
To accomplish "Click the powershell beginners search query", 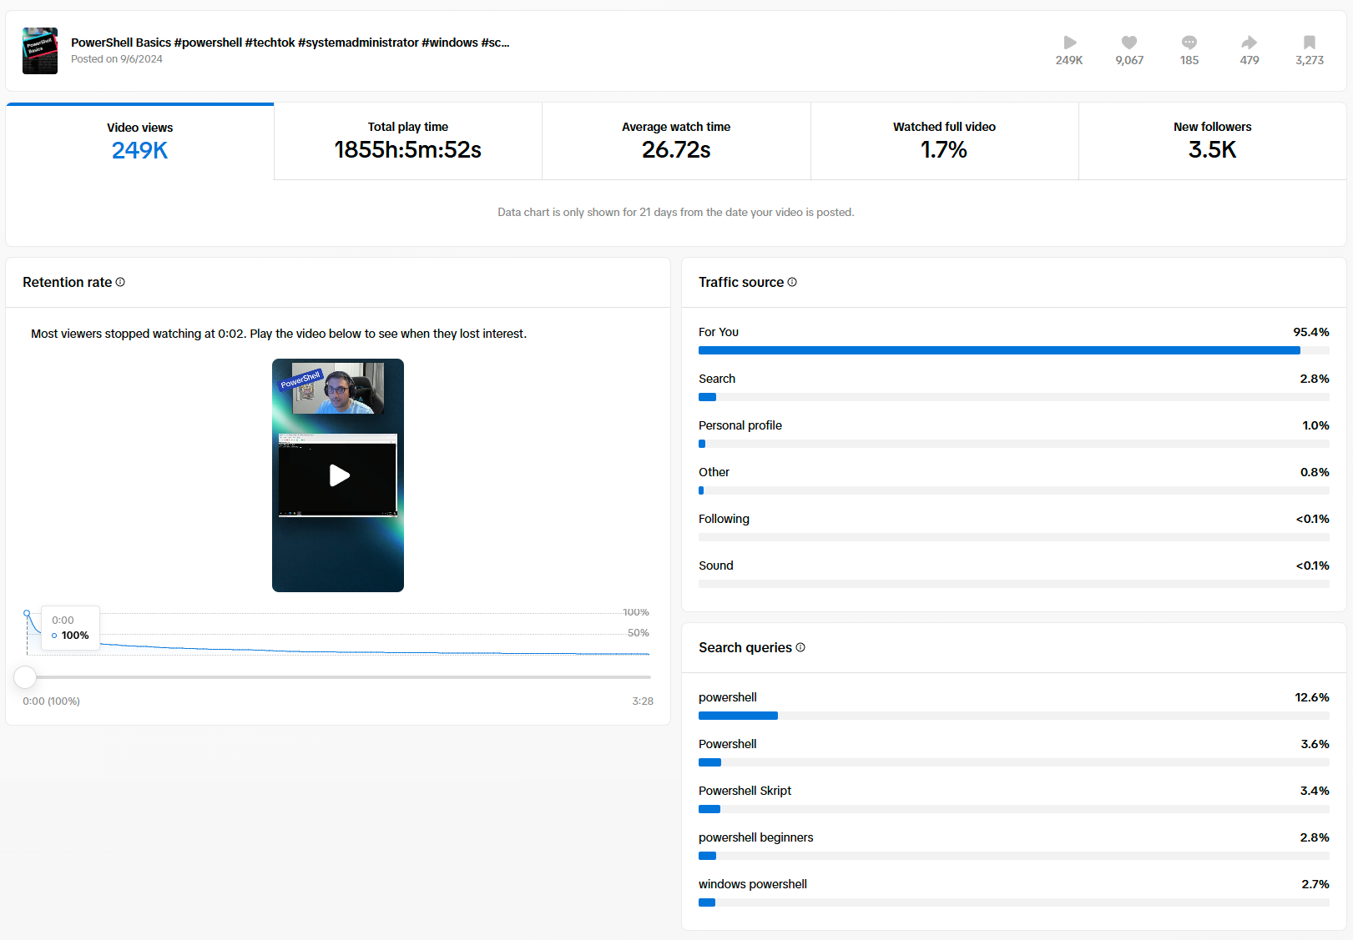I will [x=755, y=837].
